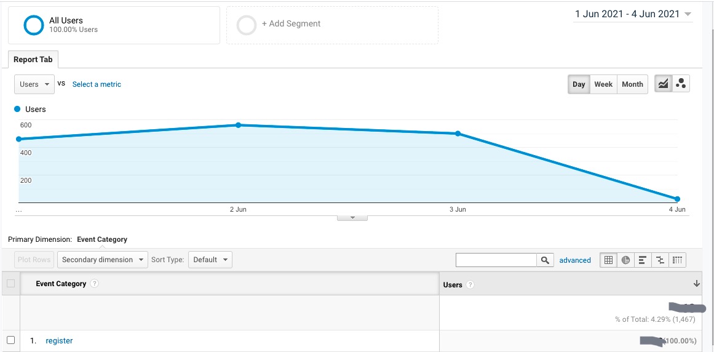The height and width of the screenshot is (352, 714).
Task: Select the pivot table view icon
Action: (677, 260)
